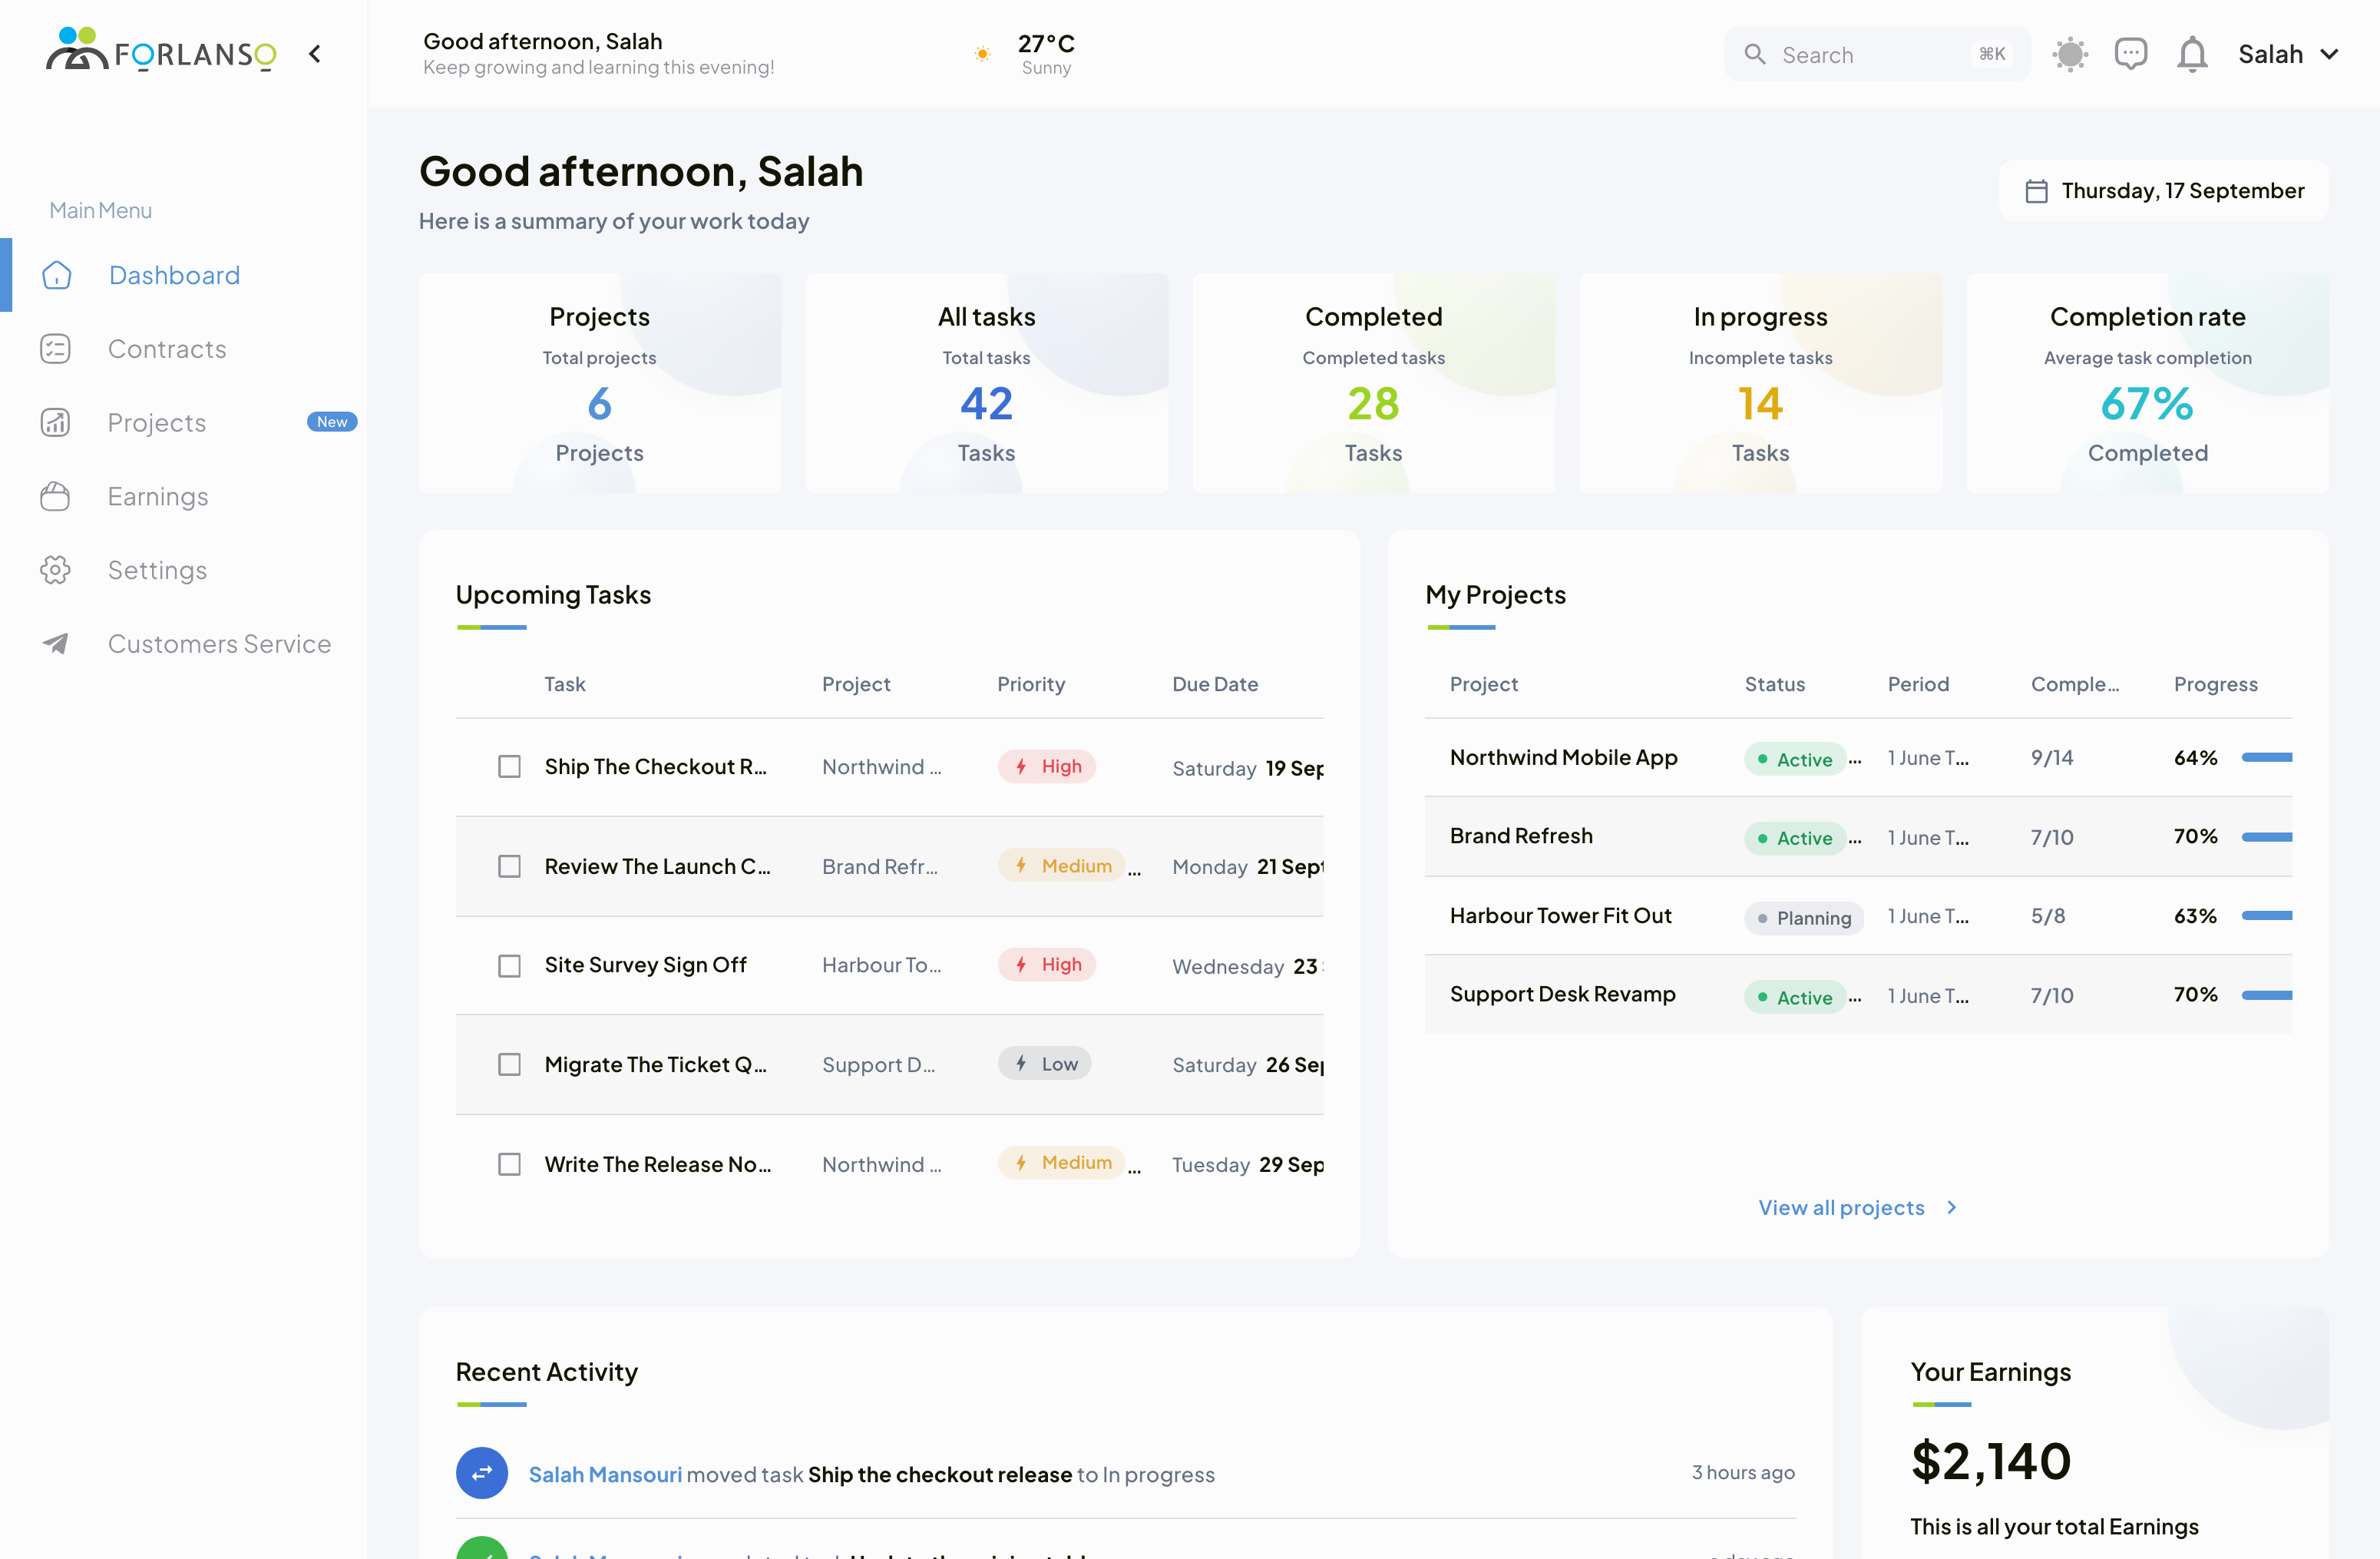Open the All tasks card showing 42
This screenshot has width=2380, height=1559.
(x=987, y=383)
